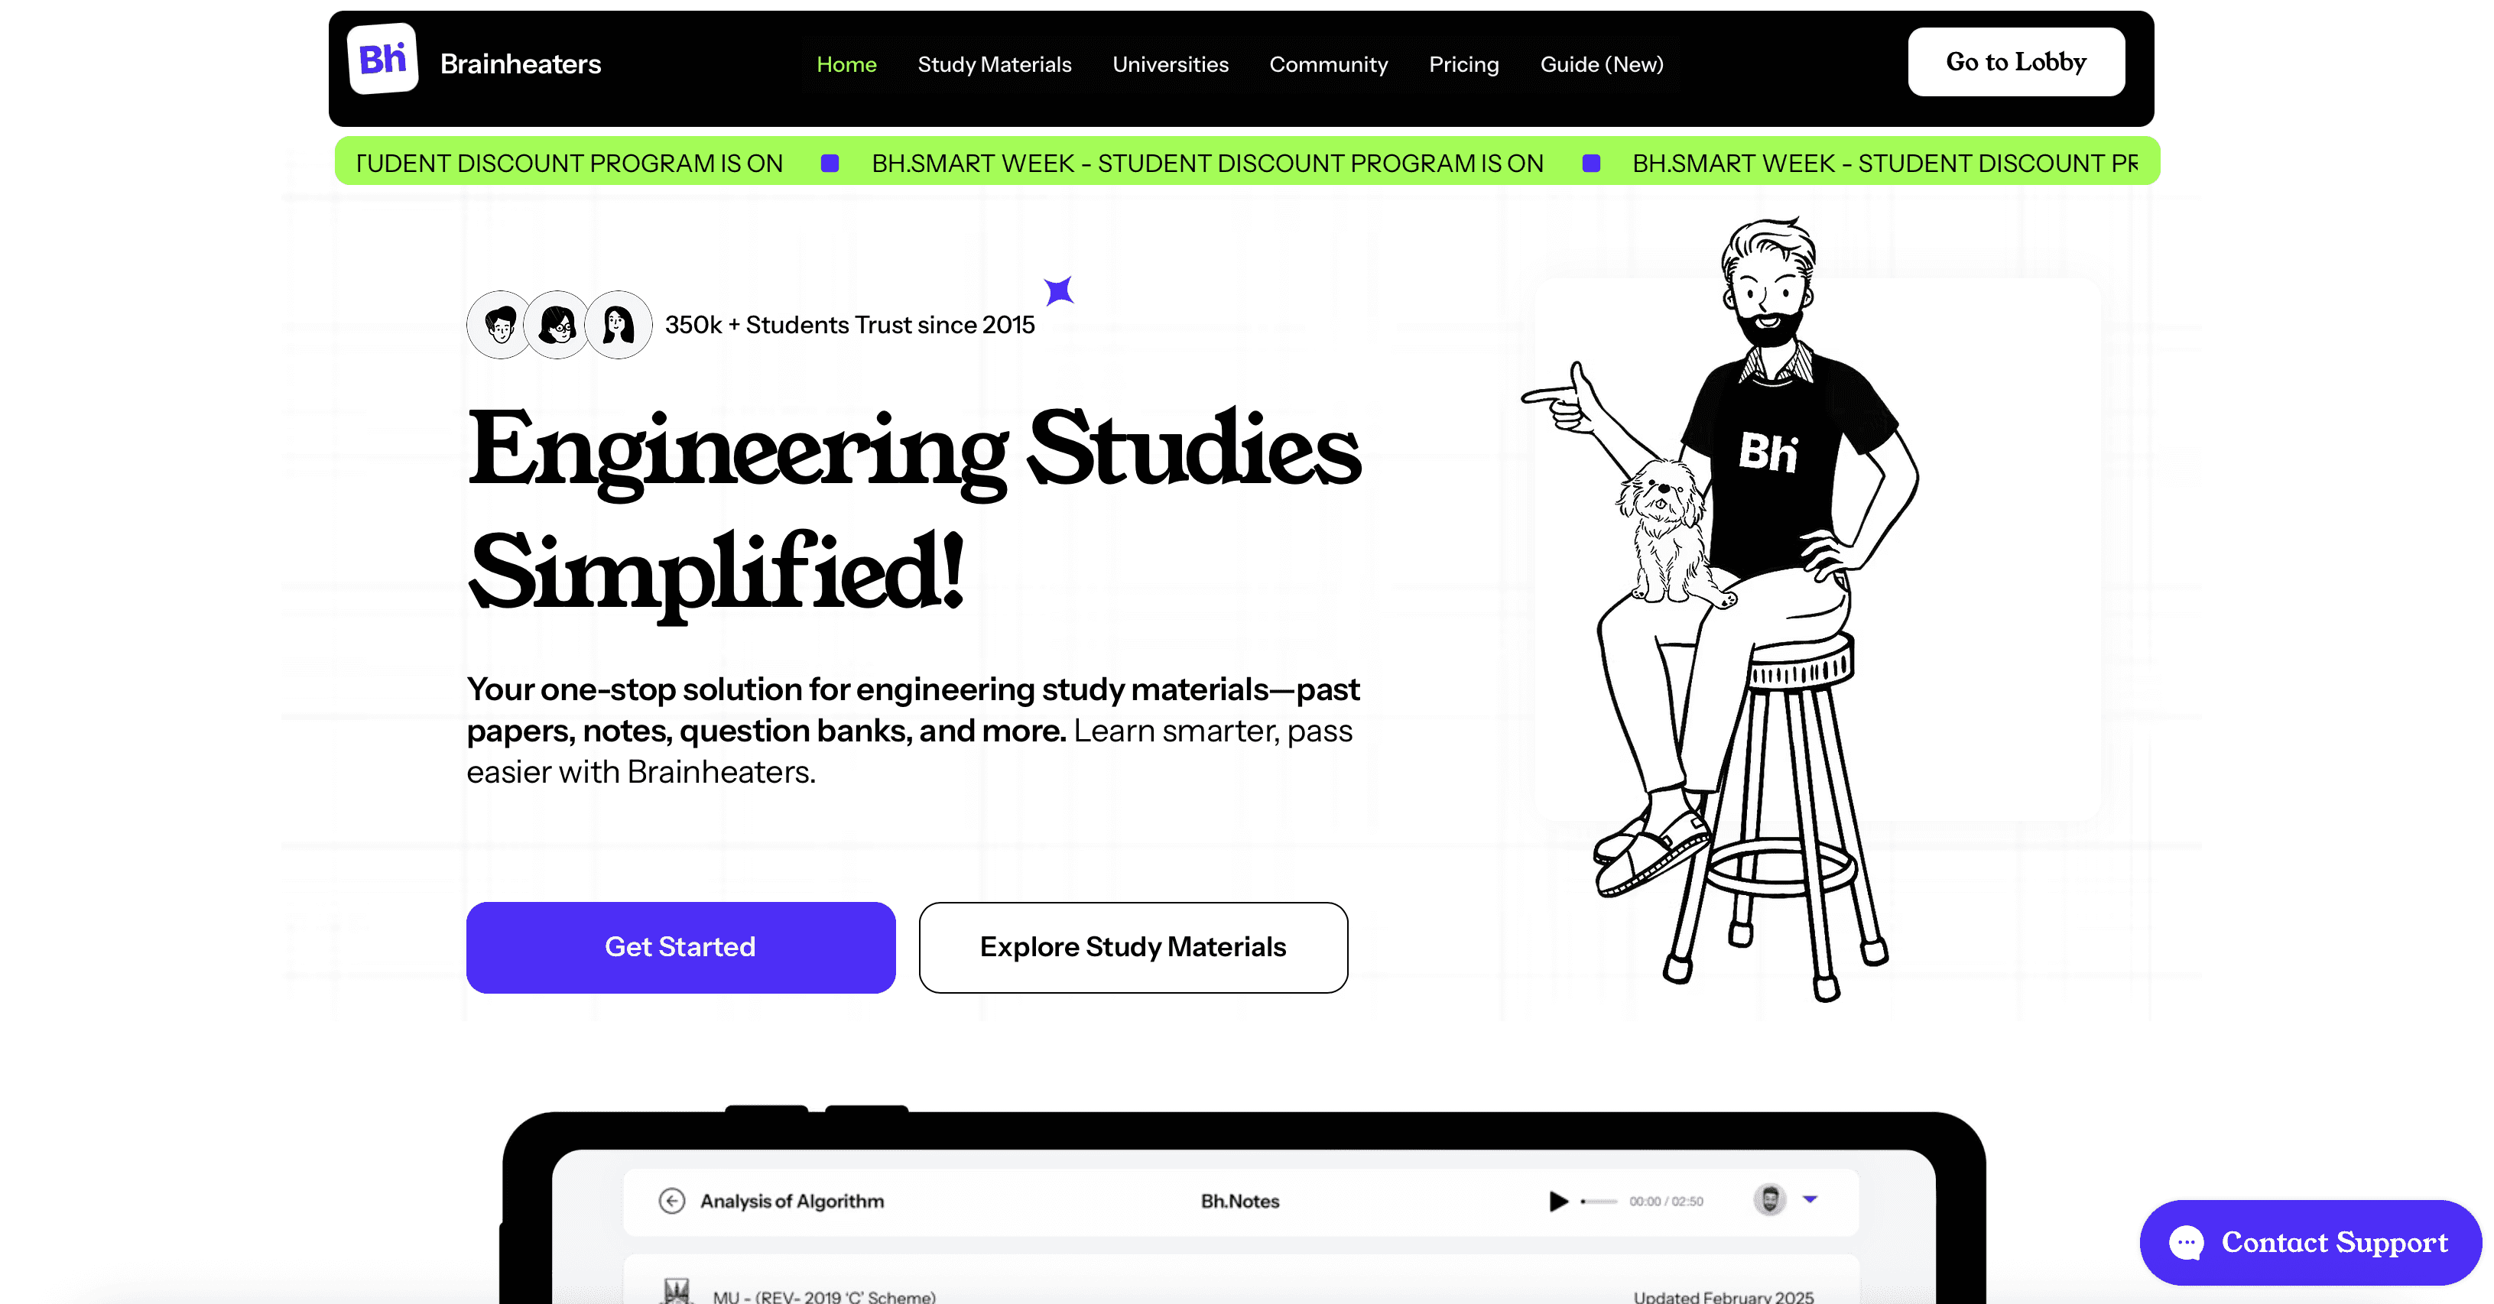Image resolution: width=2494 pixels, height=1304 pixels.
Task: Click the Bh logo icon
Action: click(x=382, y=60)
